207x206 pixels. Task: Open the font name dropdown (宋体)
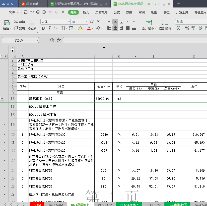pos(69,22)
